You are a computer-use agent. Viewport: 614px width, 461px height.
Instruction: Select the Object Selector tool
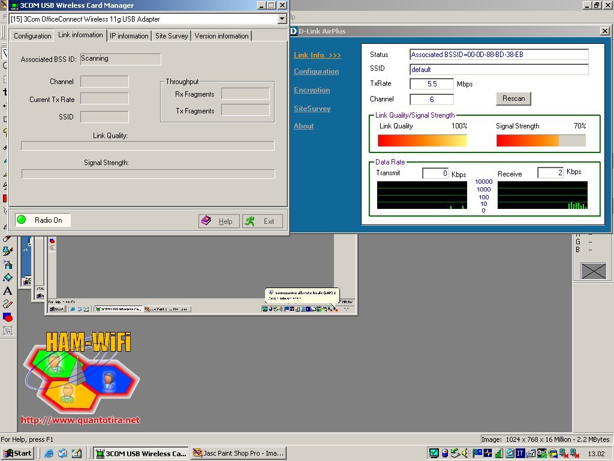coord(8,331)
